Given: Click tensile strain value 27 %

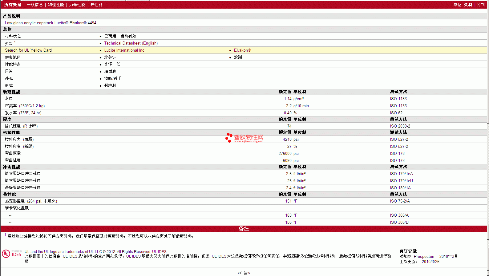Looking at the screenshot, I should click(x=292, y=147).
